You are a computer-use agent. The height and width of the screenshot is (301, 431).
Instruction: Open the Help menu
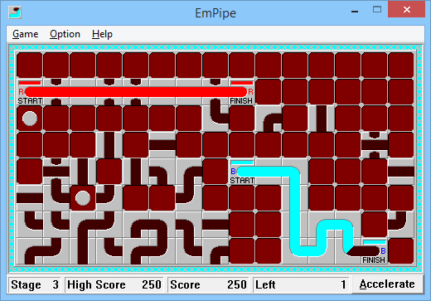click(102, 34)
